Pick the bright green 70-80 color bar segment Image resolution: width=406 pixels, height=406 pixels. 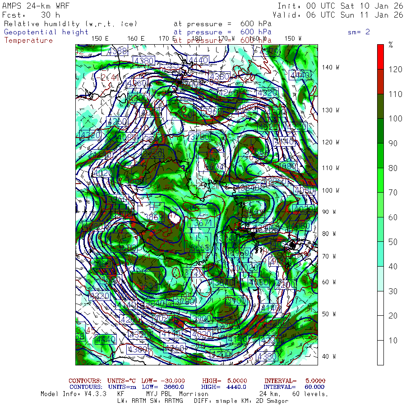(380, 180)
